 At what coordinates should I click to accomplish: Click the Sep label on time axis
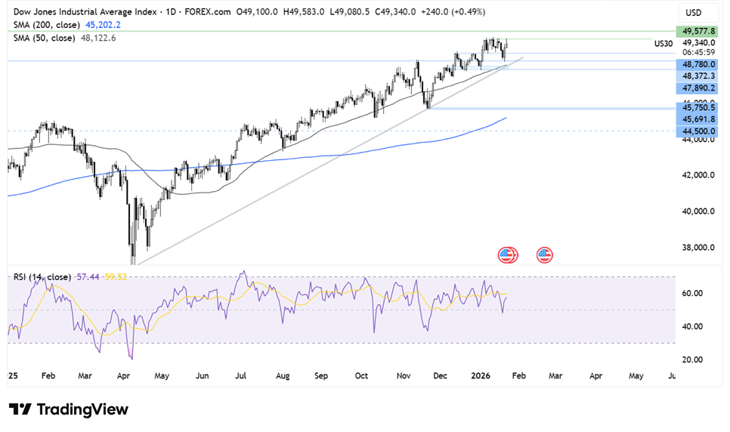tap(321, 375)
